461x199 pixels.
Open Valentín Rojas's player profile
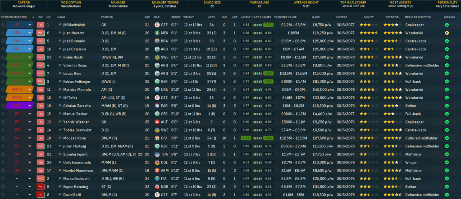[x=74, y=65]
